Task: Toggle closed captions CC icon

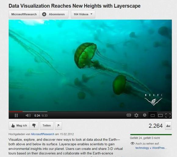Action: (x=129, y=115)
